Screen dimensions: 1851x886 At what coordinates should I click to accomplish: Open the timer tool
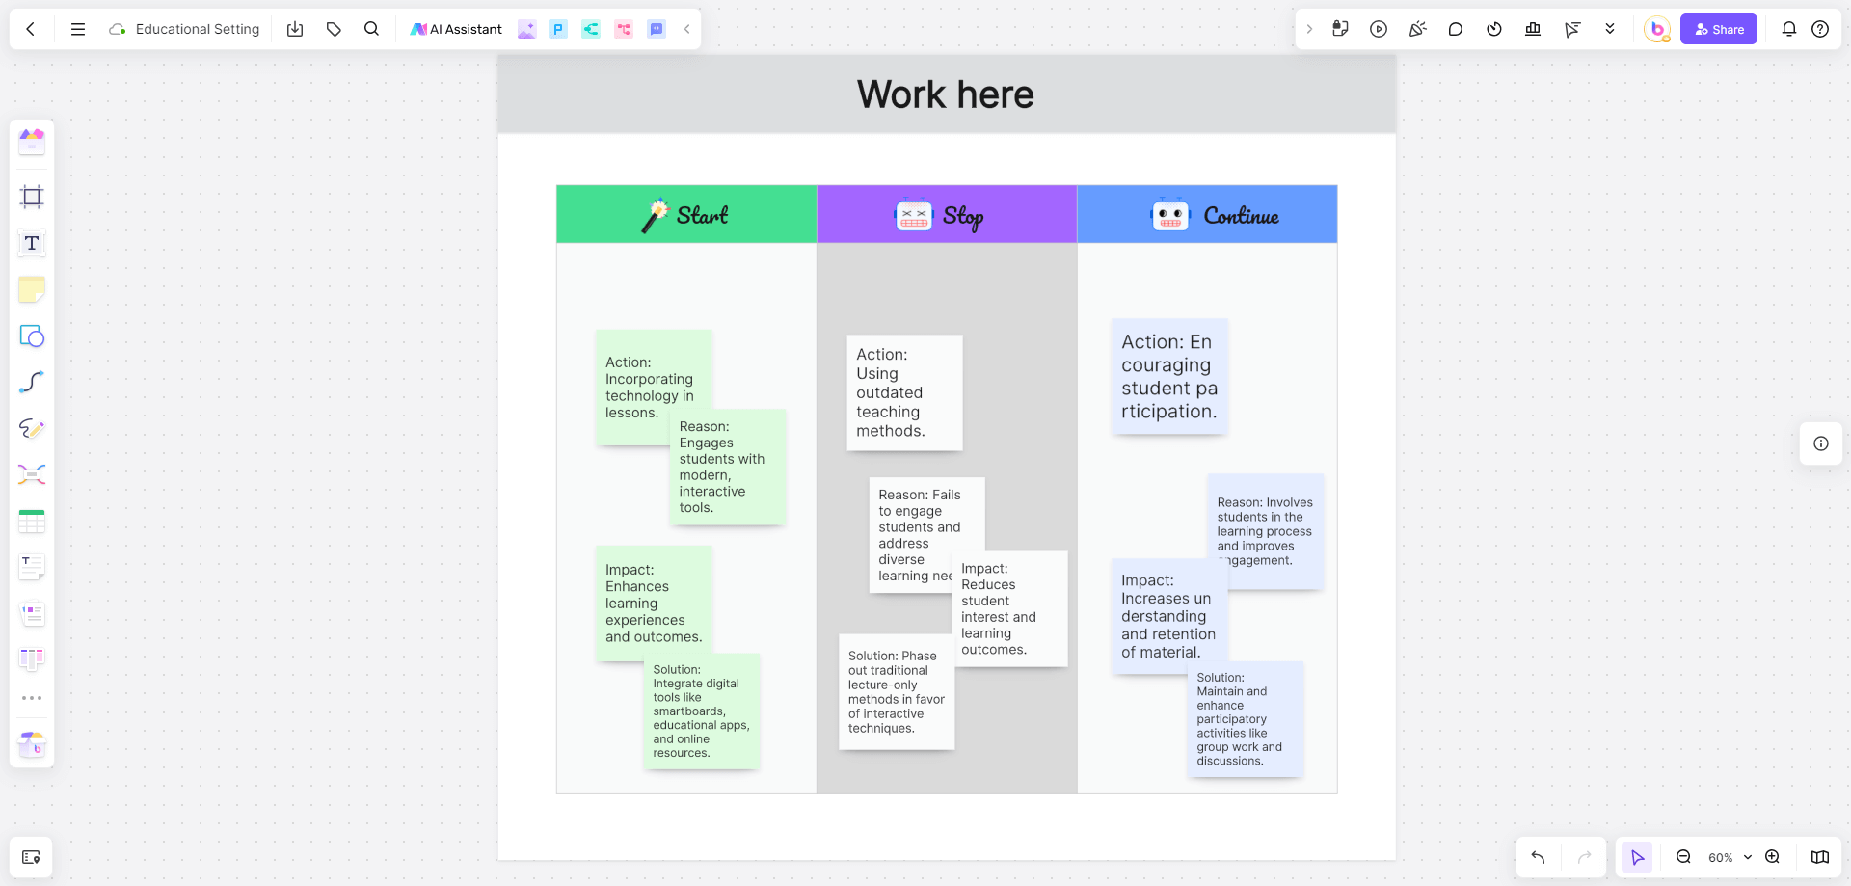pos(1494,29)
